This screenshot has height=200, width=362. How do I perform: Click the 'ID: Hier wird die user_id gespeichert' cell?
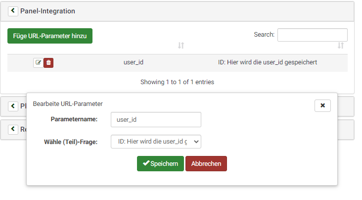point(267,63)
